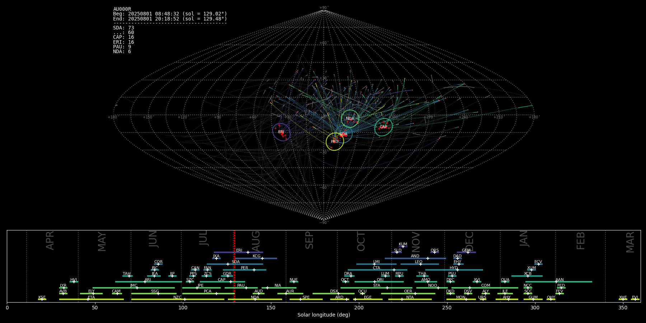Click the PAU radiant circle on sky map
This screenshot has height=323, width=646.
[x=335, y=142]
